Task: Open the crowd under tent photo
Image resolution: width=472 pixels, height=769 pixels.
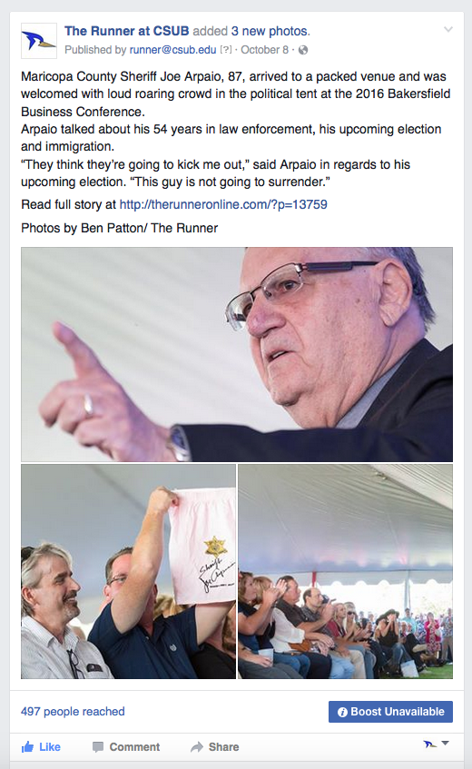Action: 345,571
